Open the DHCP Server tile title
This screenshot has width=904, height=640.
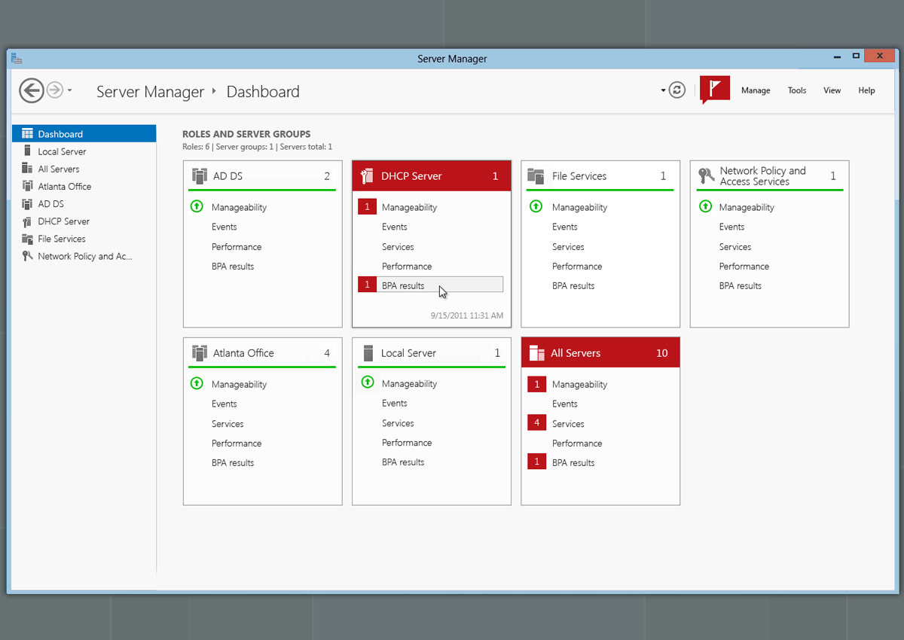[x=411, y=176]
